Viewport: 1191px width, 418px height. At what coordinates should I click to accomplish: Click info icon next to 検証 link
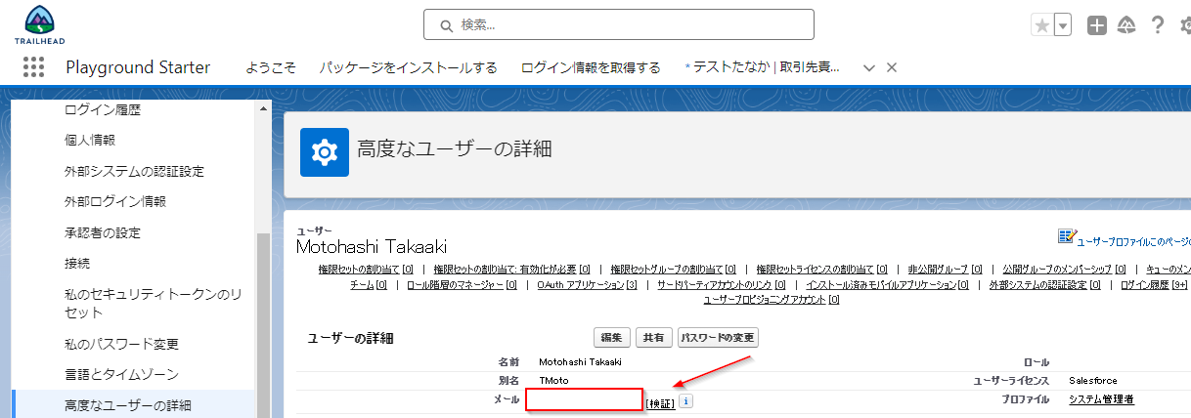pyautogui.click(x=686, y=400)
